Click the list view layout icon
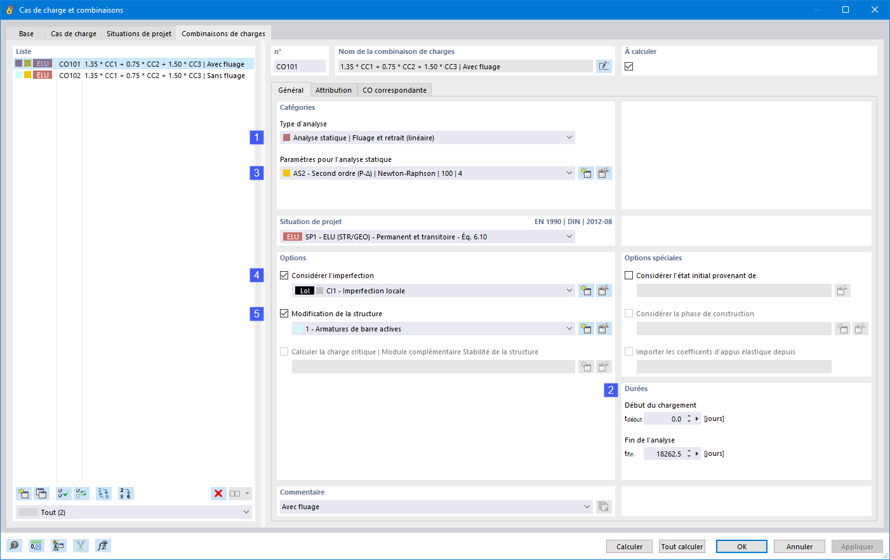This screenshot has height=560, width=890. tap(235, 493)
